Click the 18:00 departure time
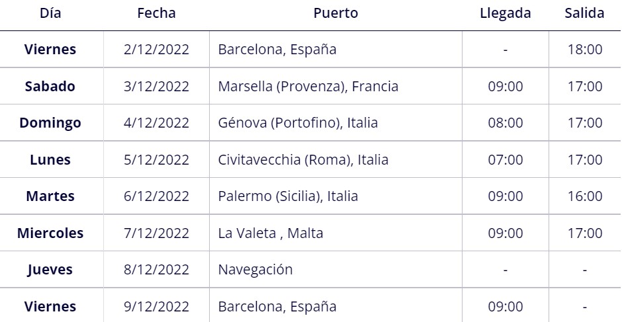The width and height of the screenshot is (622, 322). (585, 50)
